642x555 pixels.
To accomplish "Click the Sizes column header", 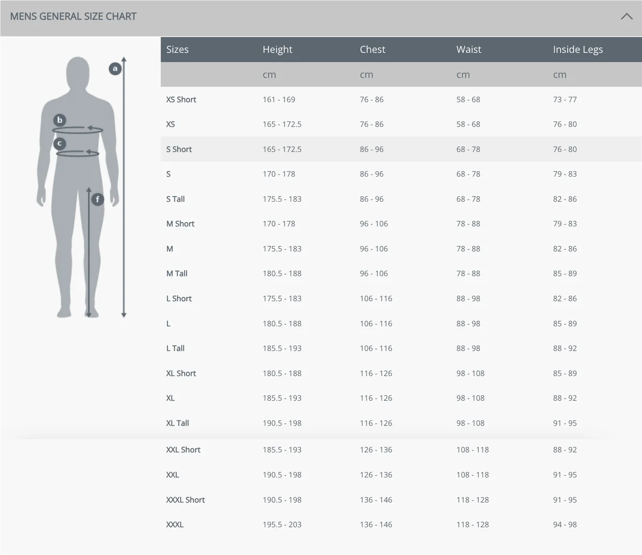I will click(178, 50).
